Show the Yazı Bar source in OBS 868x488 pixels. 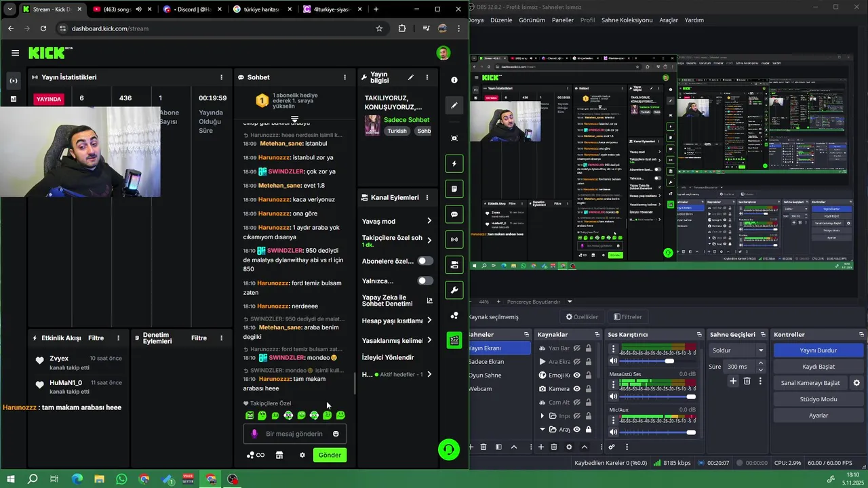click(x=576, y=348)
